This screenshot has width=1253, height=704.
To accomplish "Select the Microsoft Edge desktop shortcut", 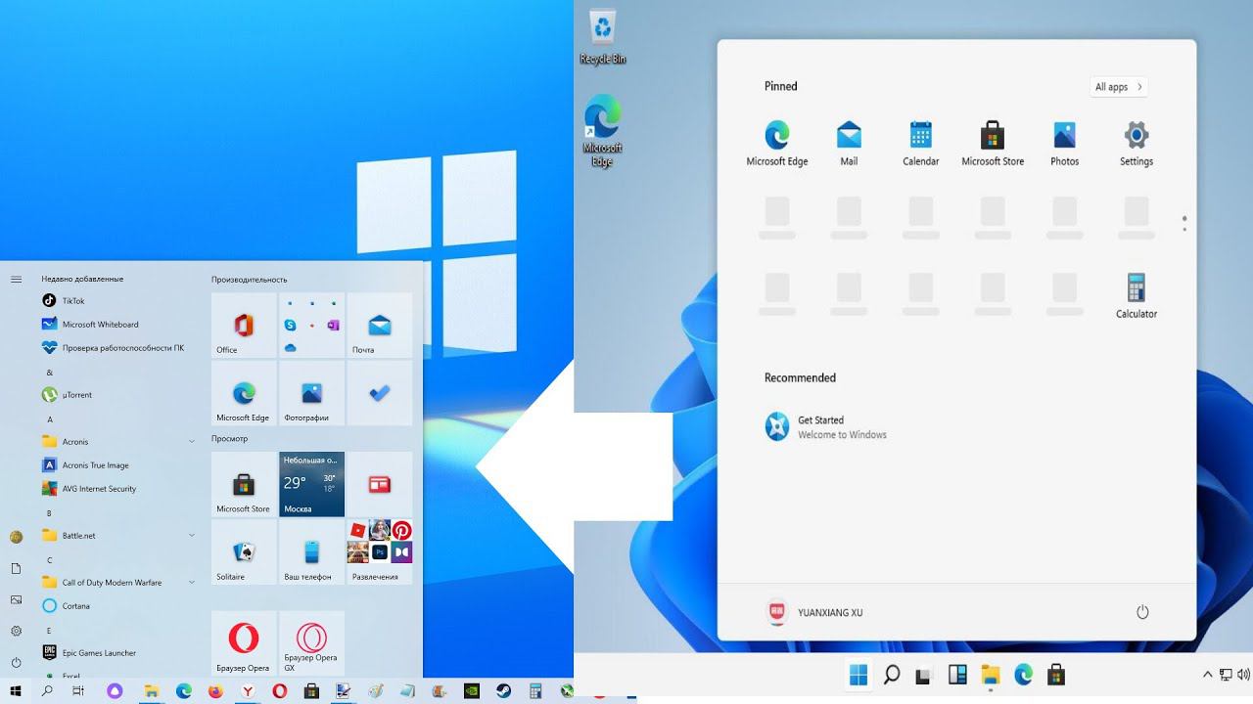I will [x=603, y=131].
